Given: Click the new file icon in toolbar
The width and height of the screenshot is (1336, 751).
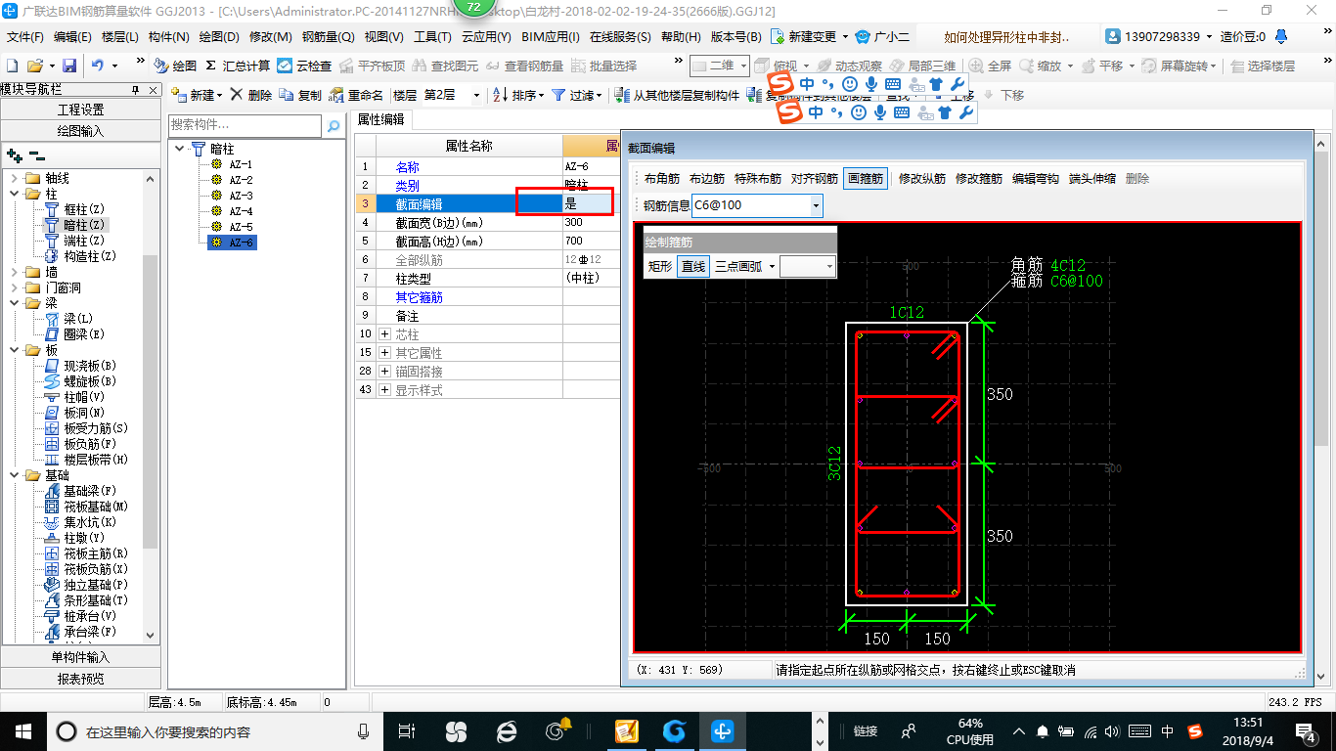Looking at the screenshot, I should click(x=12, y=66).
